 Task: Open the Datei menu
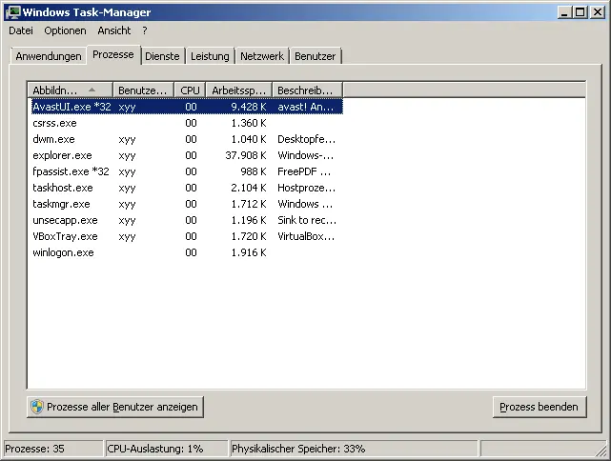pos(20,30)
